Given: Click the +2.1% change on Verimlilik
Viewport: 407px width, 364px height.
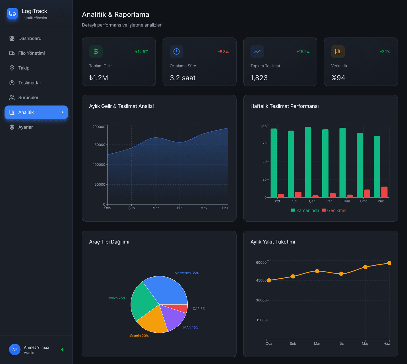Looking at the screenshot, I should [x=385, y=52].
